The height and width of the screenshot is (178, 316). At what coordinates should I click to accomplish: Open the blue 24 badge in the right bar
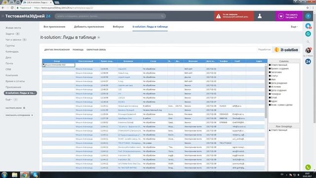(x=308, y=61)
